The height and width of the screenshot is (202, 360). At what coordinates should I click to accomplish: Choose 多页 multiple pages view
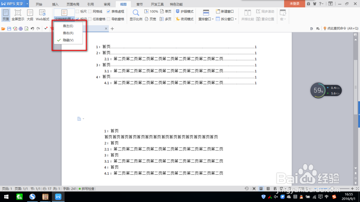tap(166, 19)
